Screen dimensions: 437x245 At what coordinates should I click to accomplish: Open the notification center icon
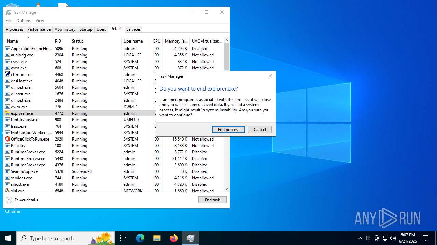tap(426, 238)
